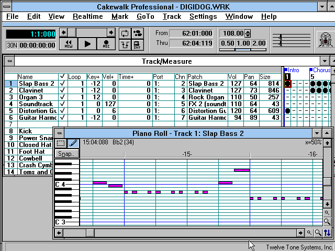Toggle mute check for Soundtrack track

pyautogui.click(x=63, y=104)
